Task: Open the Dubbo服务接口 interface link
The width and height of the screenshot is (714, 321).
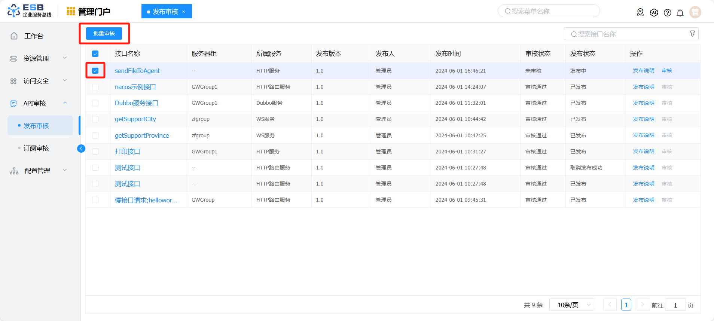Action: click(x=136, y=103)
